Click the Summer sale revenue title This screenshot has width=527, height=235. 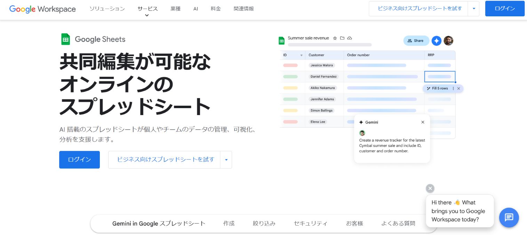308,38
